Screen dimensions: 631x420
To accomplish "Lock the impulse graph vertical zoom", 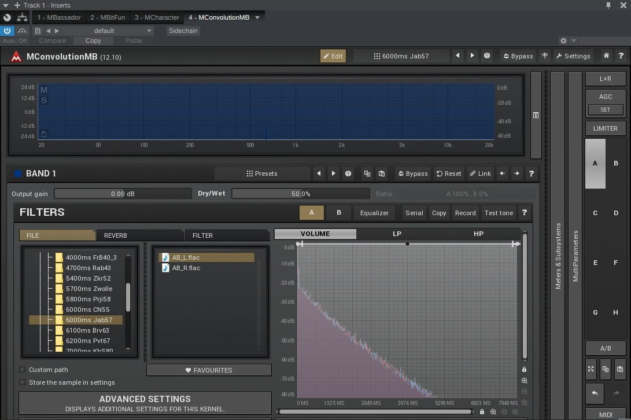I will click(x=525, y=369).
